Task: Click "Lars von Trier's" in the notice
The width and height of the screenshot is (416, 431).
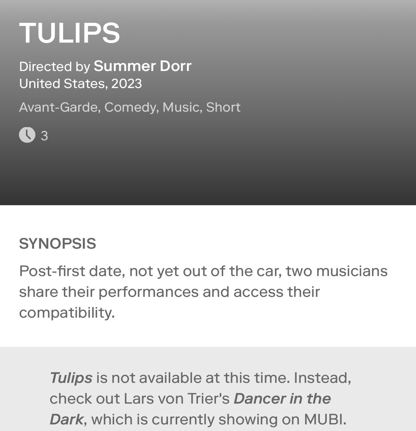Action: 176,399
